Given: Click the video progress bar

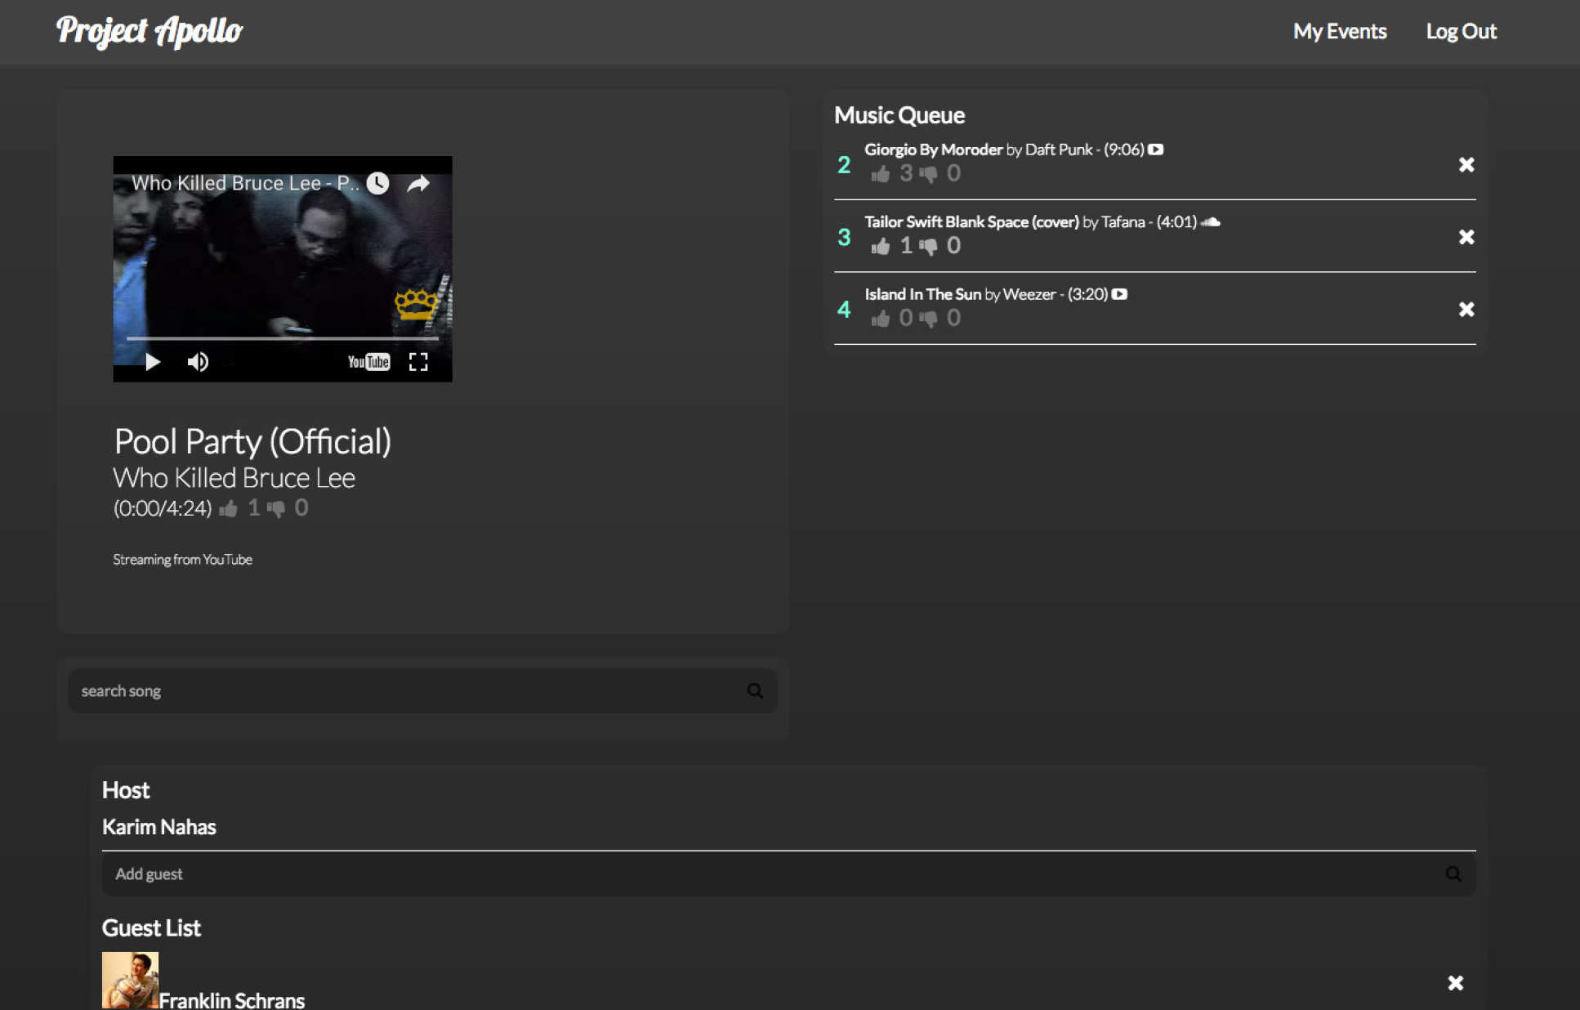Looking at the screenshot, I should (282, 337).
